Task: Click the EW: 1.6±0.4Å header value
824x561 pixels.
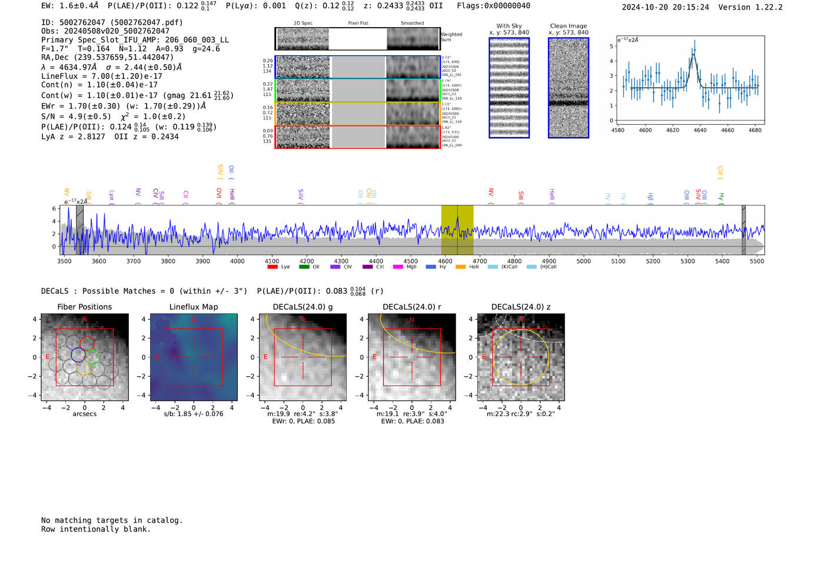Action: click(x=70, y=6)
